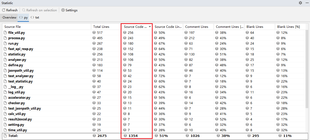Select the time_util.py file name

pos(18,130)
